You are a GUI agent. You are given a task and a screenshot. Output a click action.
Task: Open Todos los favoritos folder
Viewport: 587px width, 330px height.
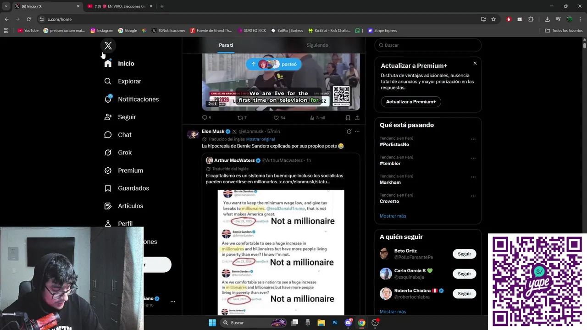(x=564, y=31)
